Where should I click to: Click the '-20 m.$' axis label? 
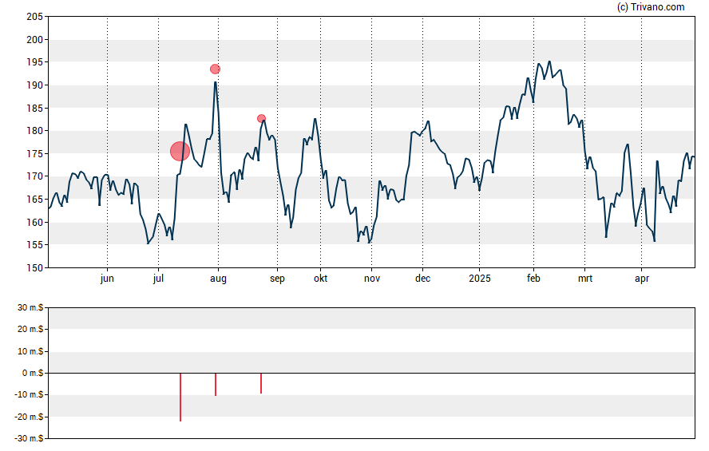29,417
